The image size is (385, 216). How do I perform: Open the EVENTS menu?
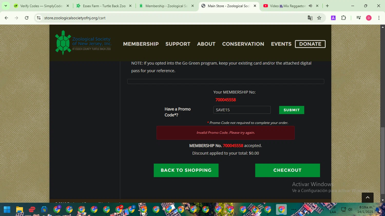[x=281, y=44]
